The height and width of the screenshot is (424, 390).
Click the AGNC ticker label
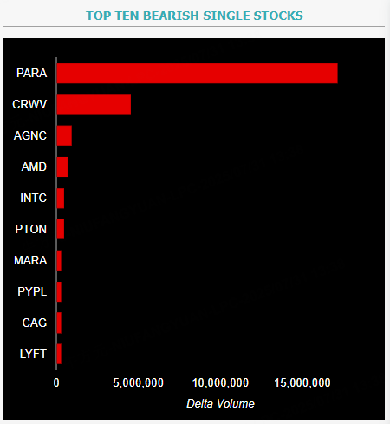(x=30, y=135)
